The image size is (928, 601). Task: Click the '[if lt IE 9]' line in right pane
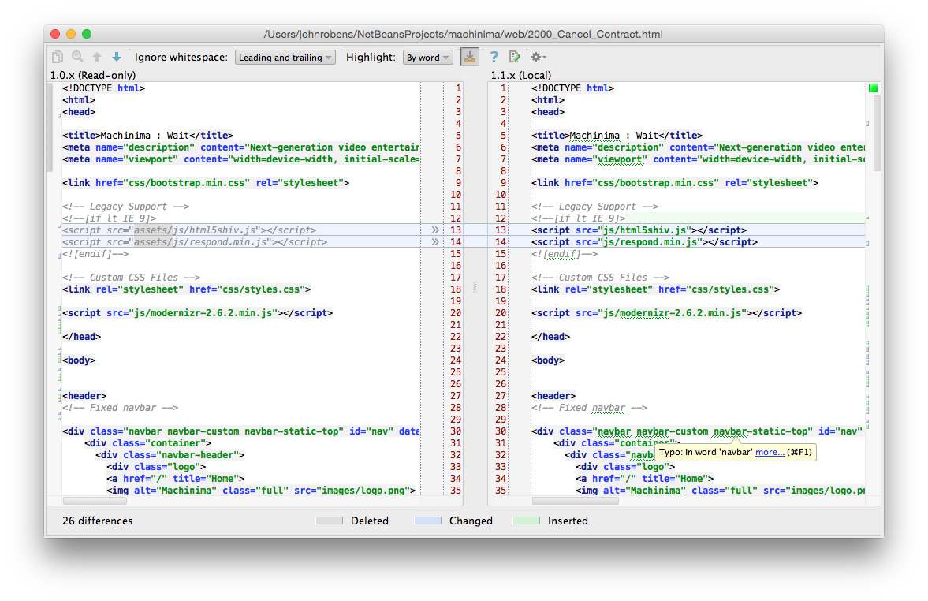click(x=578, y=218)
